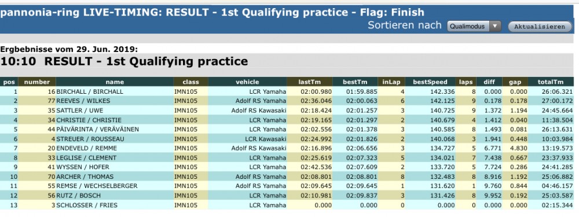Click the 'gap' column header
This screenshot has width=579, height=217.
pyautogui.click(x=515, y=82)
